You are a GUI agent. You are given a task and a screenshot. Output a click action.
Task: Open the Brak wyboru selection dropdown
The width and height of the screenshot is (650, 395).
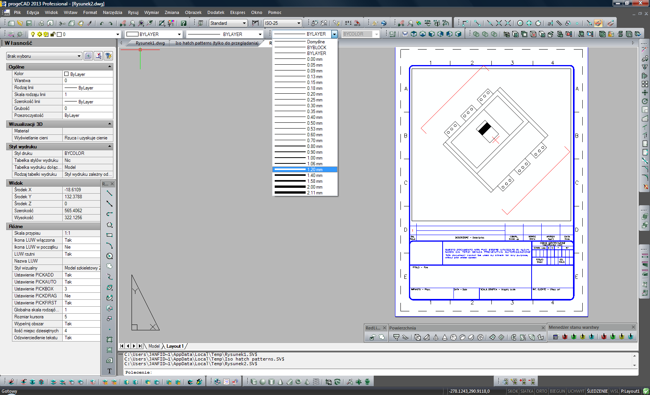click(x=44, y=56)
